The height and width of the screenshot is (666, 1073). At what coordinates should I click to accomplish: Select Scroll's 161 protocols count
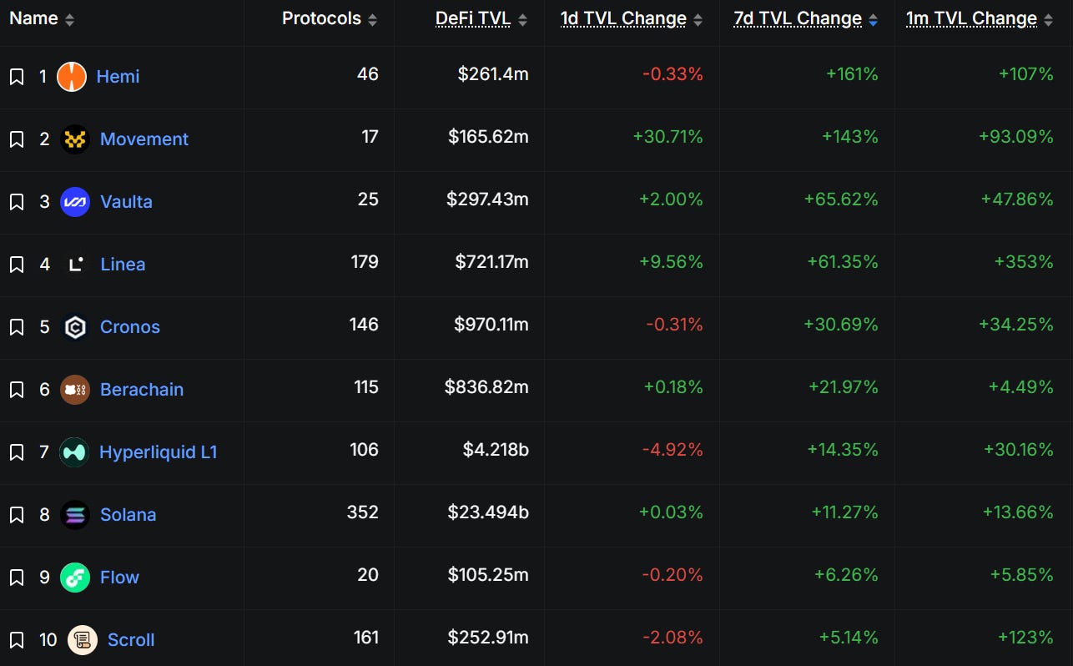click(366, 638)
